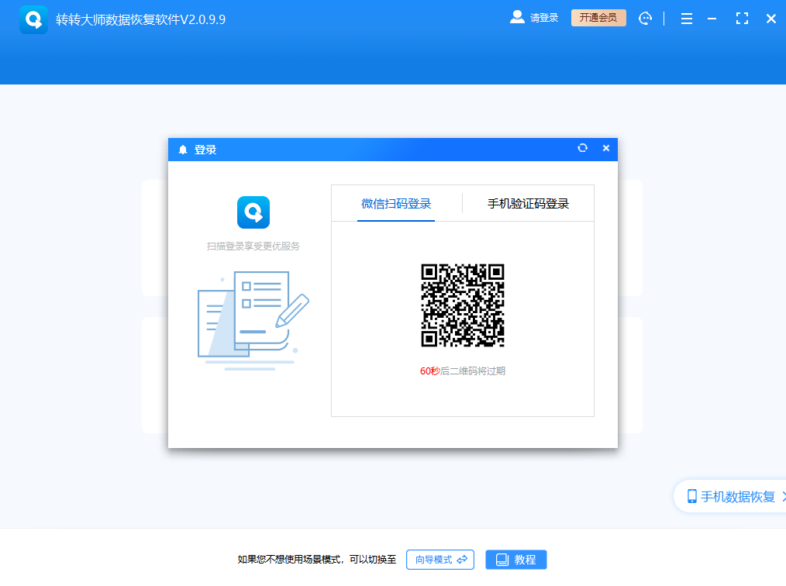786x586 pixels.
Task: Click the 扫描登录享受更优服务 text
Action: (x=253, y=246)
